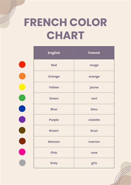This screenshot has height=185, width=131.
Task: Click the English column header
Action: coord(54,53)
